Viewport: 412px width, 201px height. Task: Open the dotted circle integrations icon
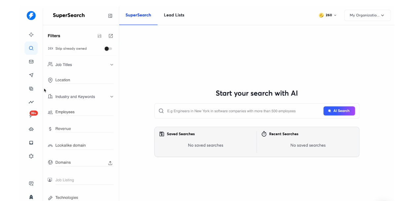pyautogui.click(x=31, y=156)
